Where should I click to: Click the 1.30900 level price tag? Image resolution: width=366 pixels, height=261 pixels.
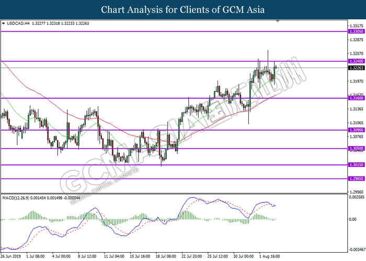(356, 130)
